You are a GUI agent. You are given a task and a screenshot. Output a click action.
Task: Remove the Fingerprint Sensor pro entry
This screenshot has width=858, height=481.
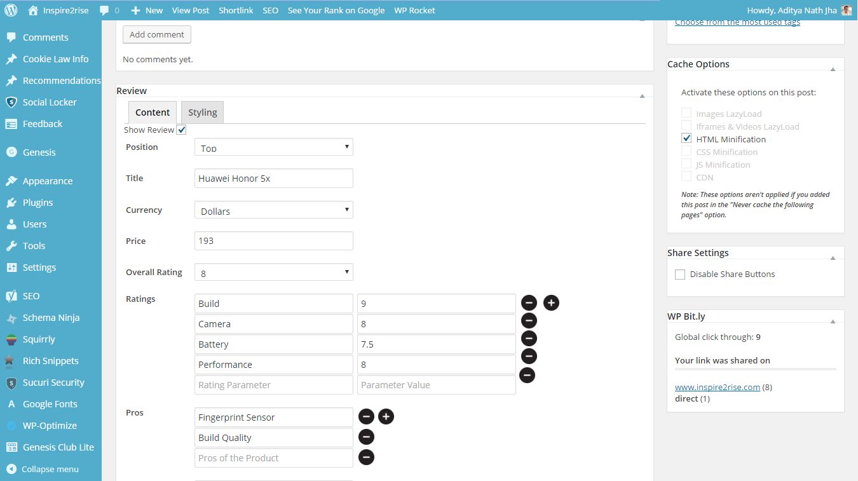(366, 417)
